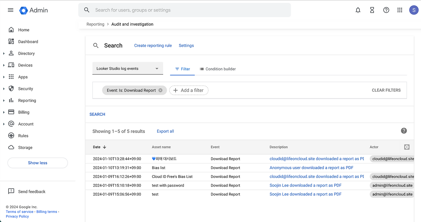The image size is (421, 222).
Task: Click Add a filter chip
Action: pyautogui.click(x=189, y=90)
